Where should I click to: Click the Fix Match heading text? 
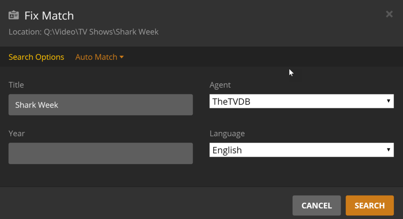click(x=49, y=16)
